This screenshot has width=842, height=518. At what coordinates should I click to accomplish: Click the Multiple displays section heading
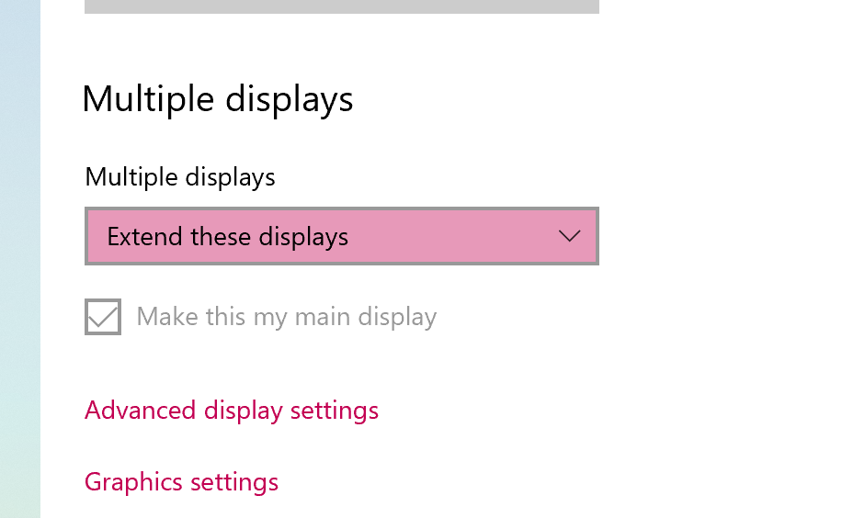[218, 100]
